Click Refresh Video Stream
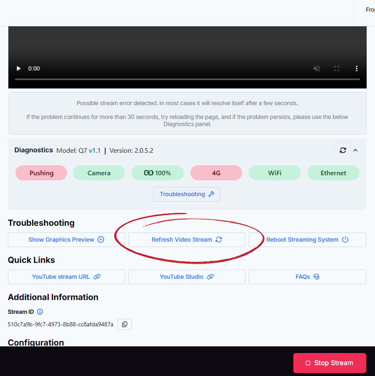Screen dimensions: 375x376 pos(187,240)
